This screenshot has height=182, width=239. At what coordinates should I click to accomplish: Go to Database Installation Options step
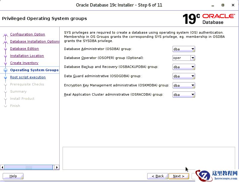[x=35, y=41]
